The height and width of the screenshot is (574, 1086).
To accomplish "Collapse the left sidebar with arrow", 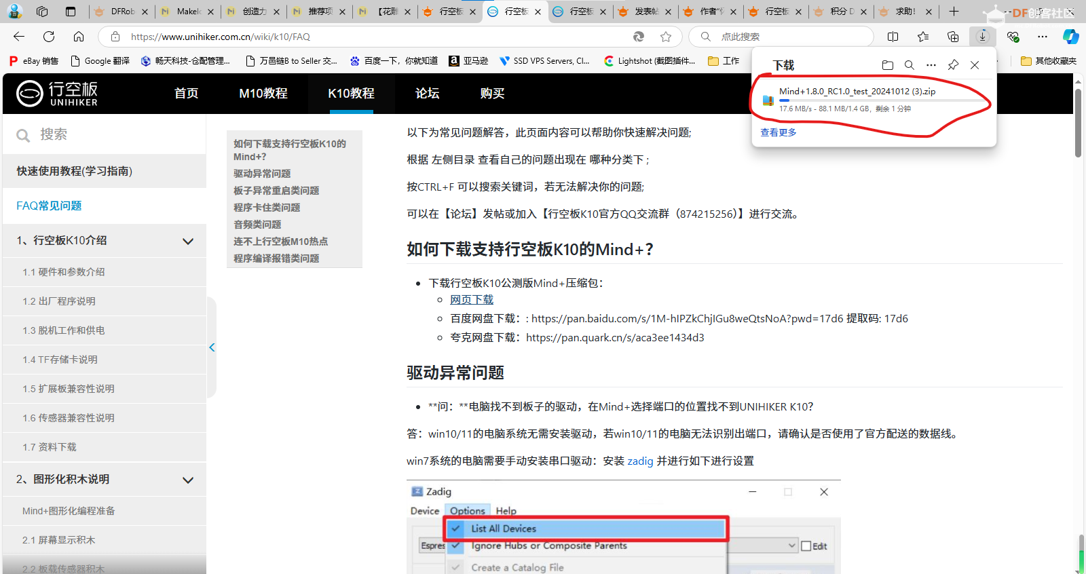I will (212, 347).
